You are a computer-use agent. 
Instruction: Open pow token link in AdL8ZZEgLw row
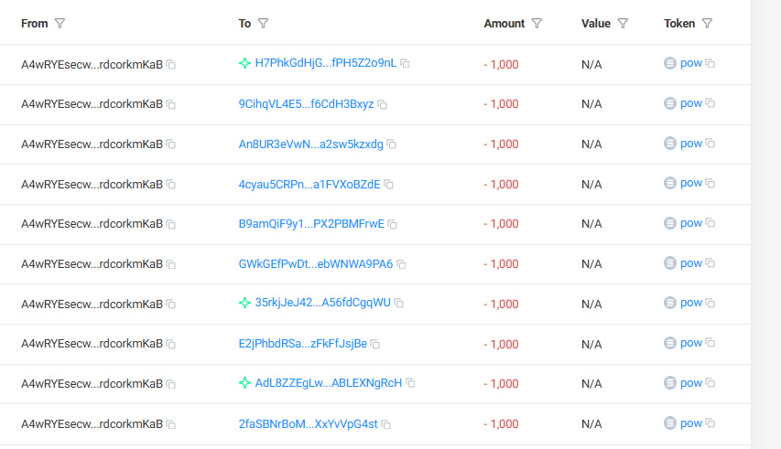point(691,383)
